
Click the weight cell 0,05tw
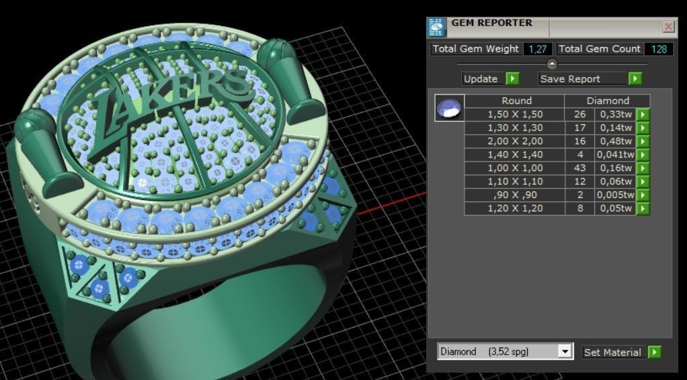(616, 208)
